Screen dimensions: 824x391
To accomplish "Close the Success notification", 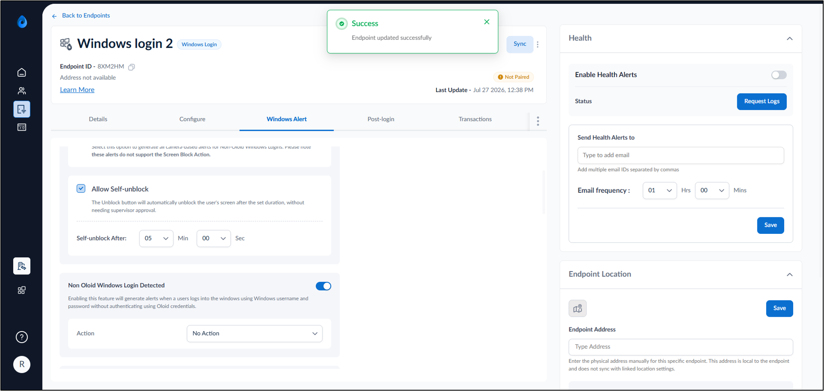I will (487, 22).
